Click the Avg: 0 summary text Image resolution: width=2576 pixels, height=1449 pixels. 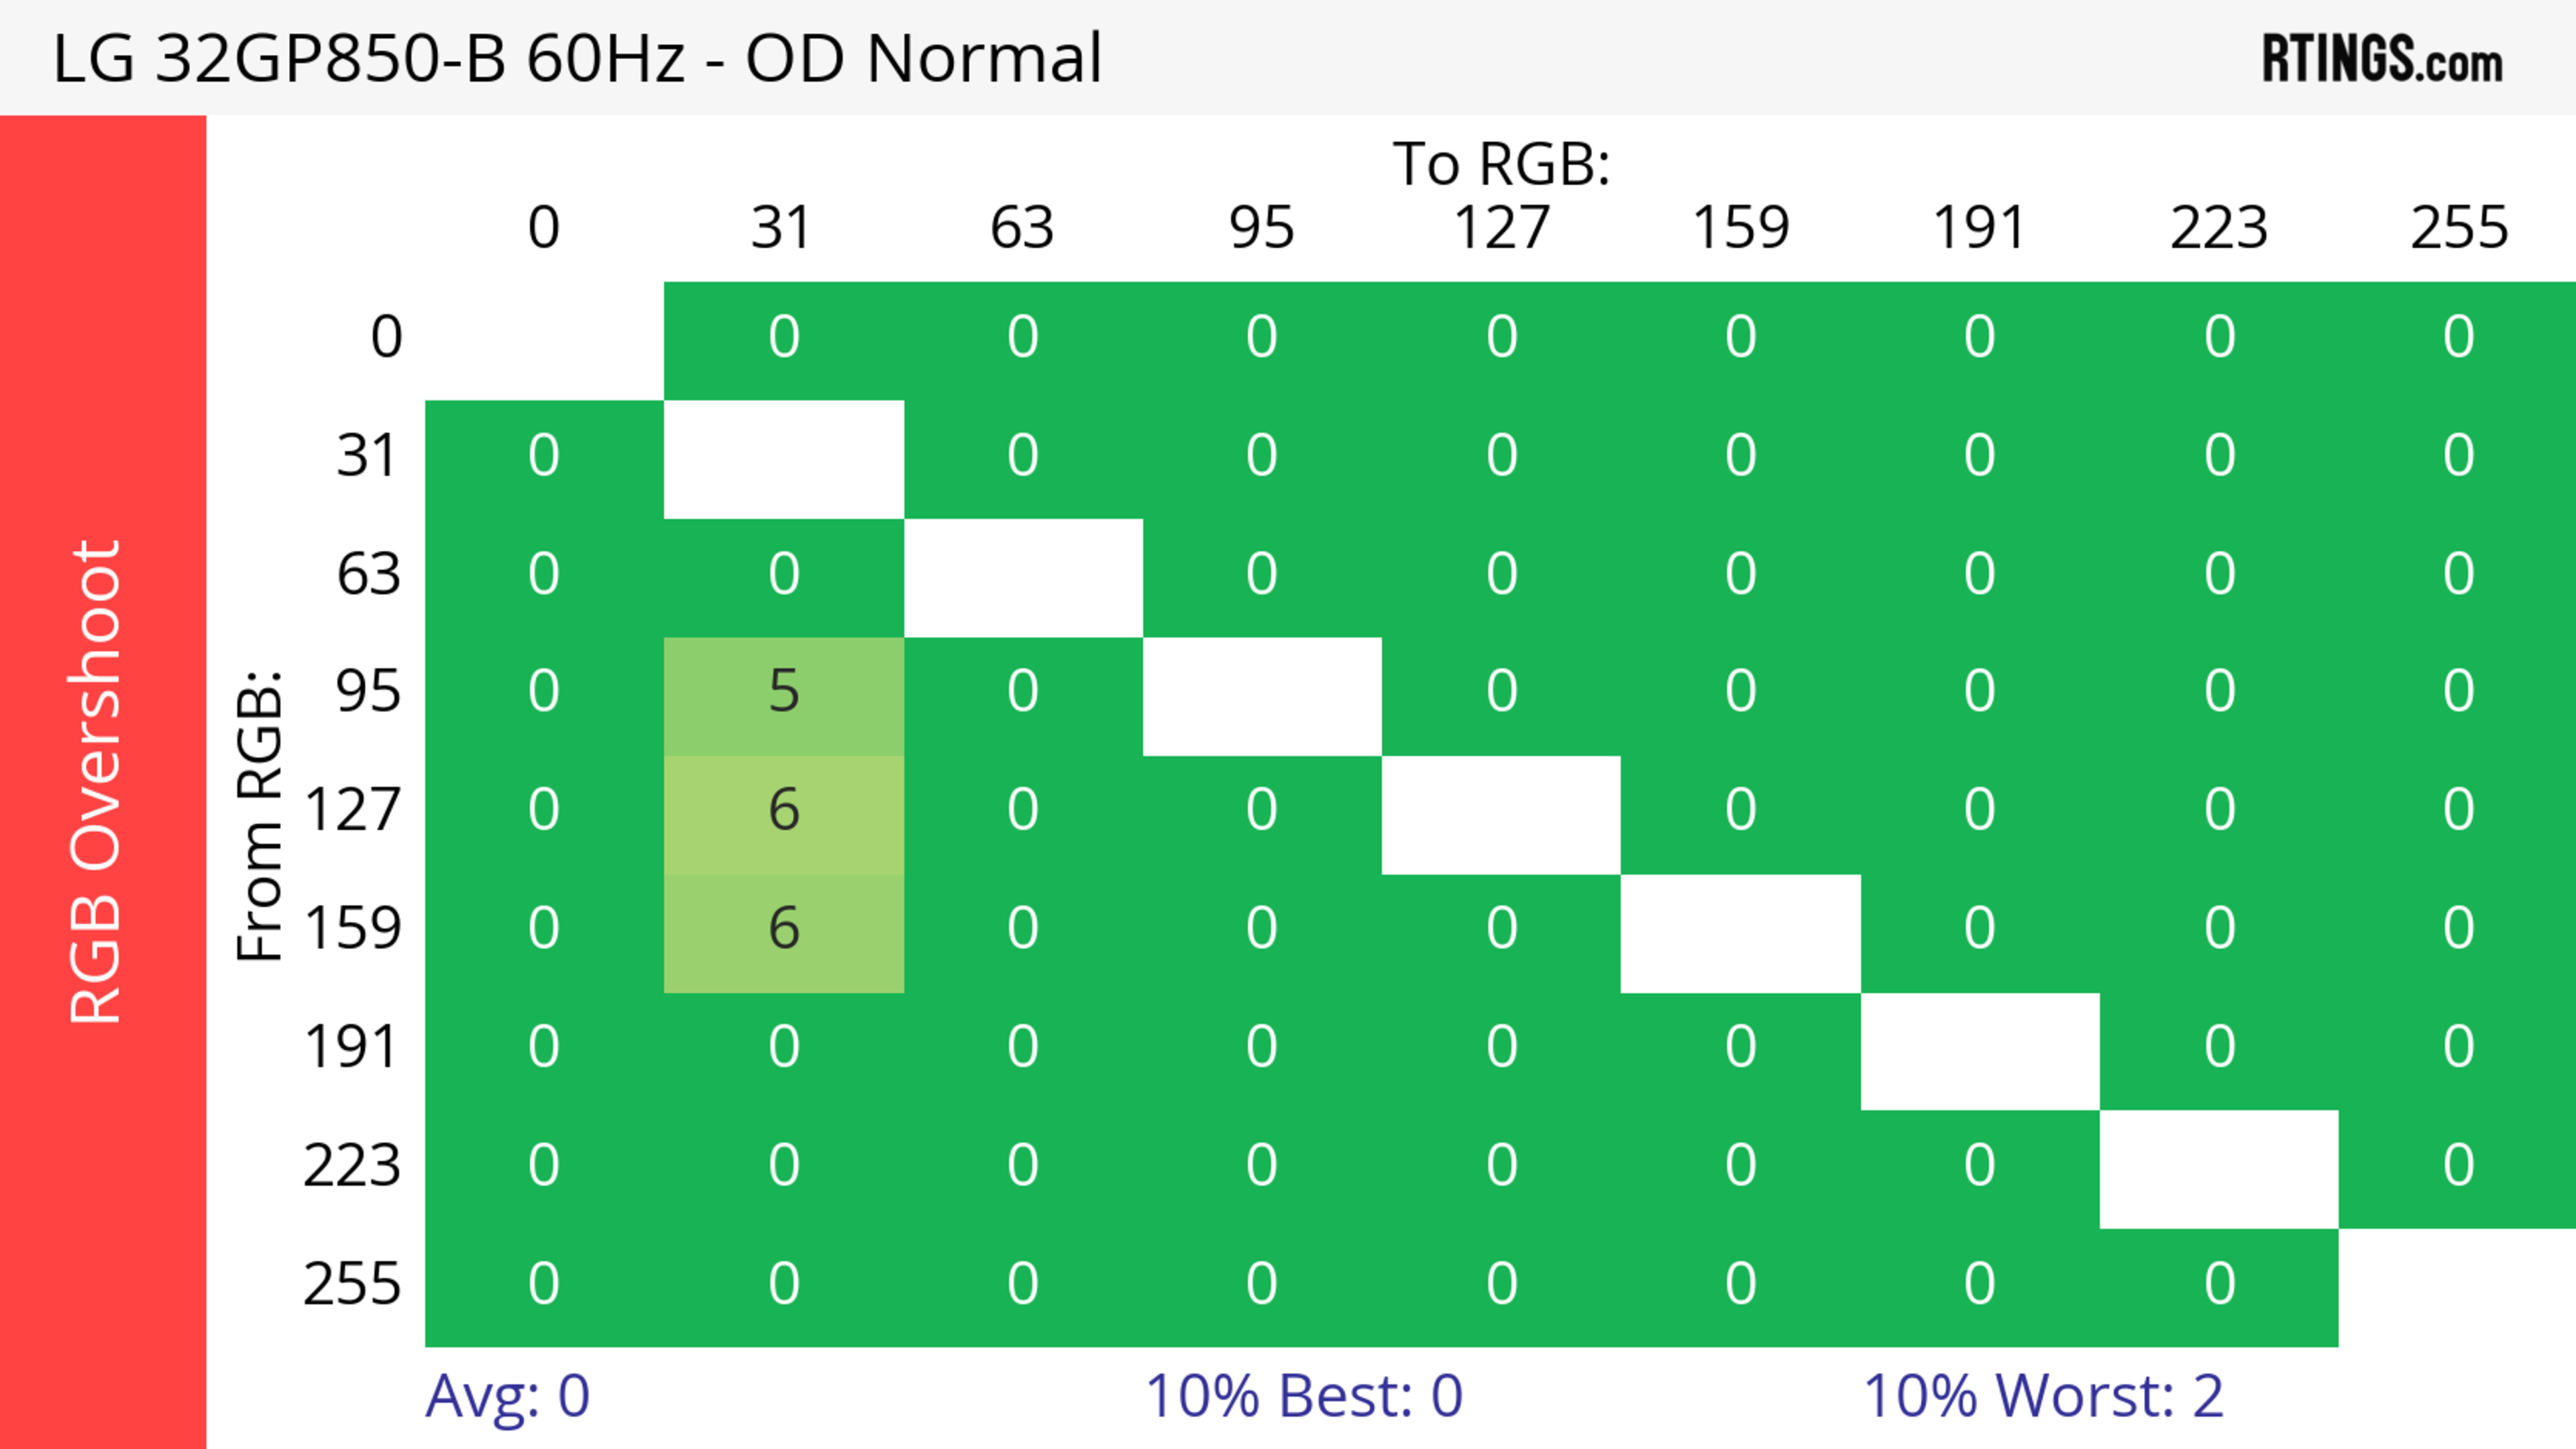(x=507, y=1395)
